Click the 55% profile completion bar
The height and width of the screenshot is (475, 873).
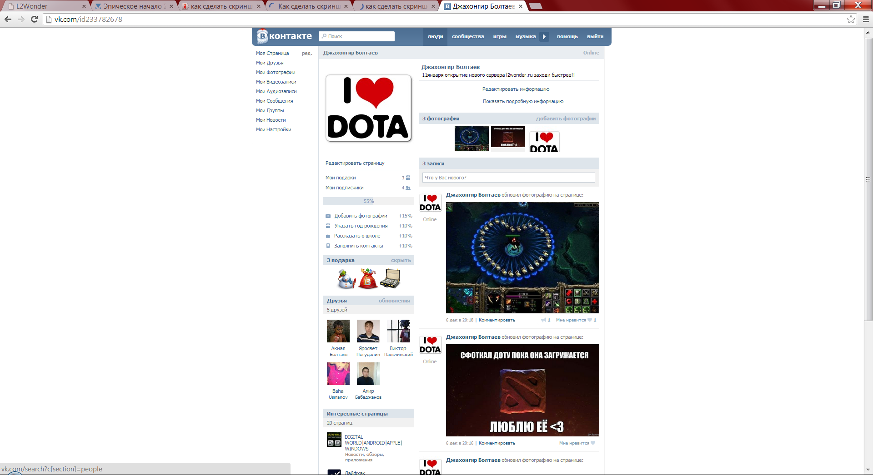coord(368,201)
